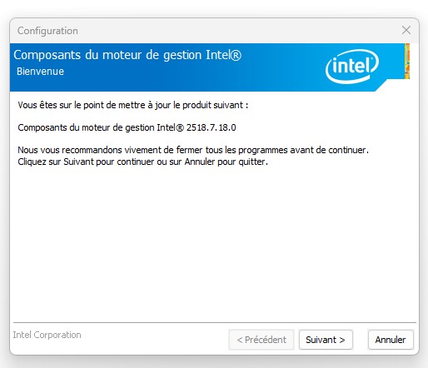
Task: Click the Intel logo in the banner
Action: (x=351, y=67)
